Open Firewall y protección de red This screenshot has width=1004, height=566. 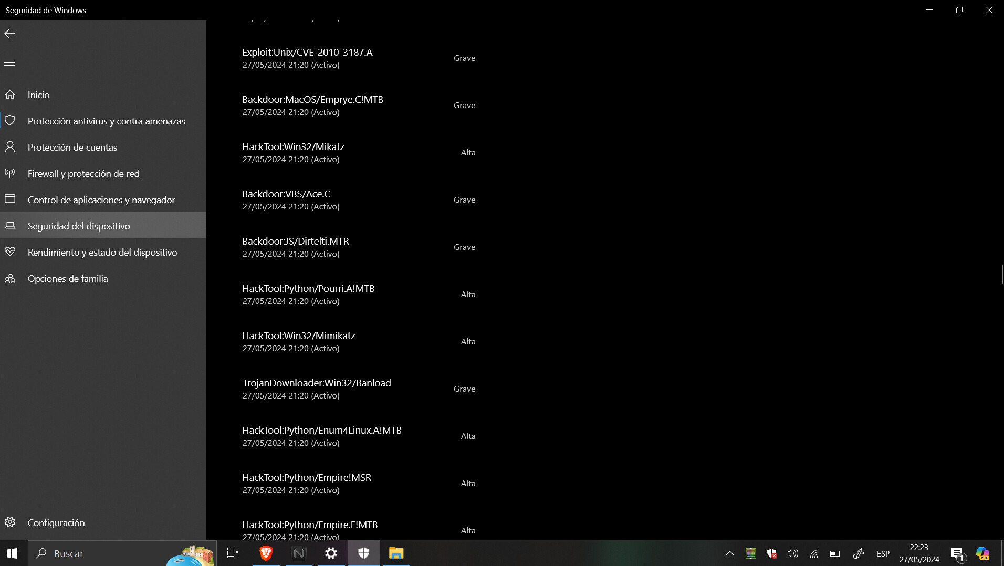point(103,173)
